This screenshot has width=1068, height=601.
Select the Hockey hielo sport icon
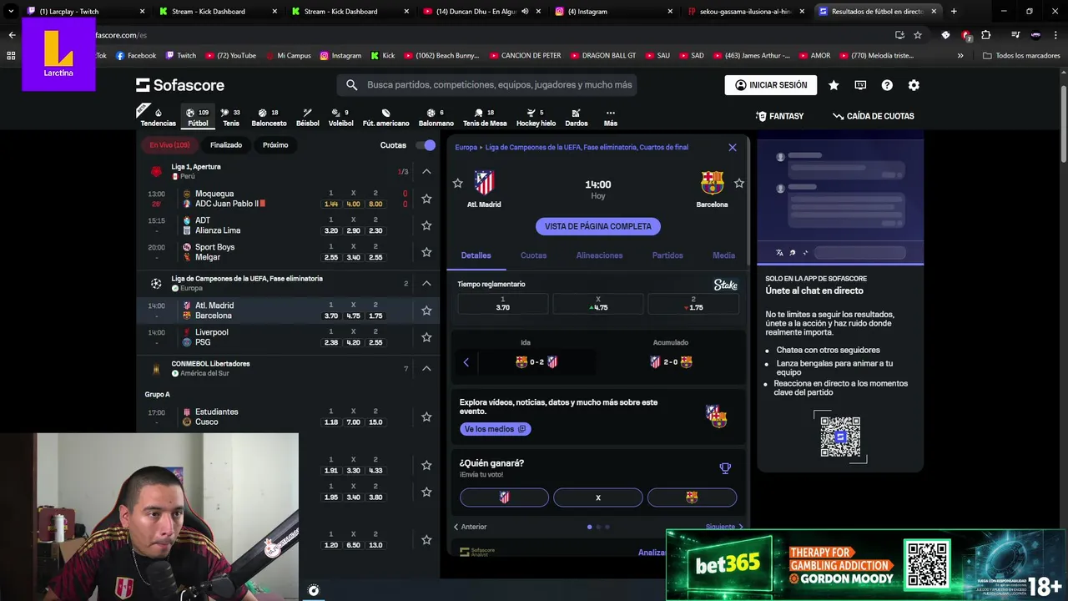[536, 117]
